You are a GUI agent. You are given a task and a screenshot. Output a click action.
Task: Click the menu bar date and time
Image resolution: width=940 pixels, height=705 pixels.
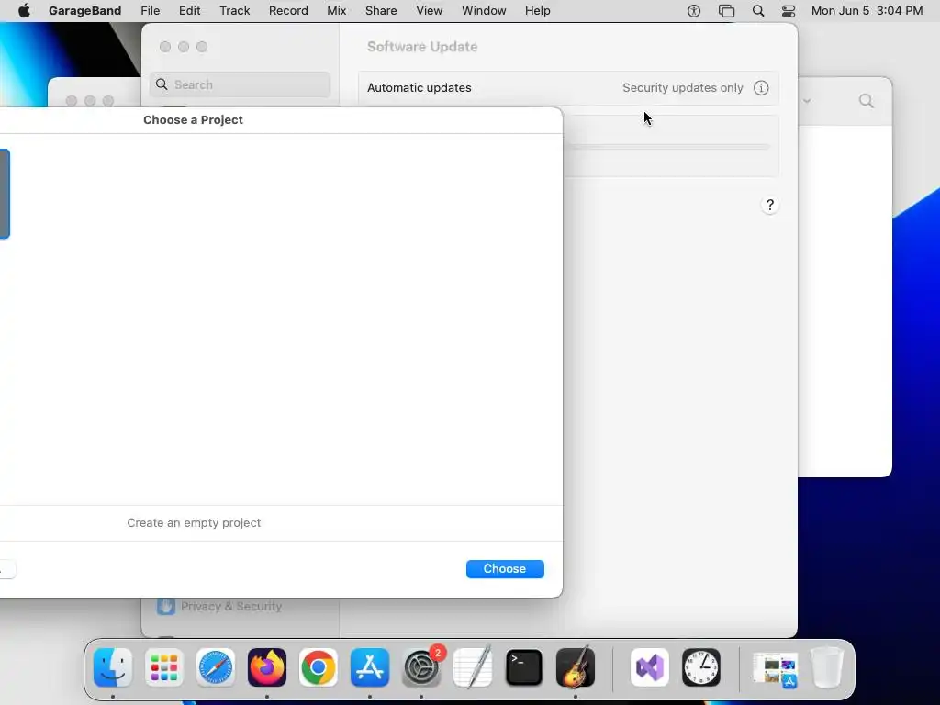pos(867,10)
